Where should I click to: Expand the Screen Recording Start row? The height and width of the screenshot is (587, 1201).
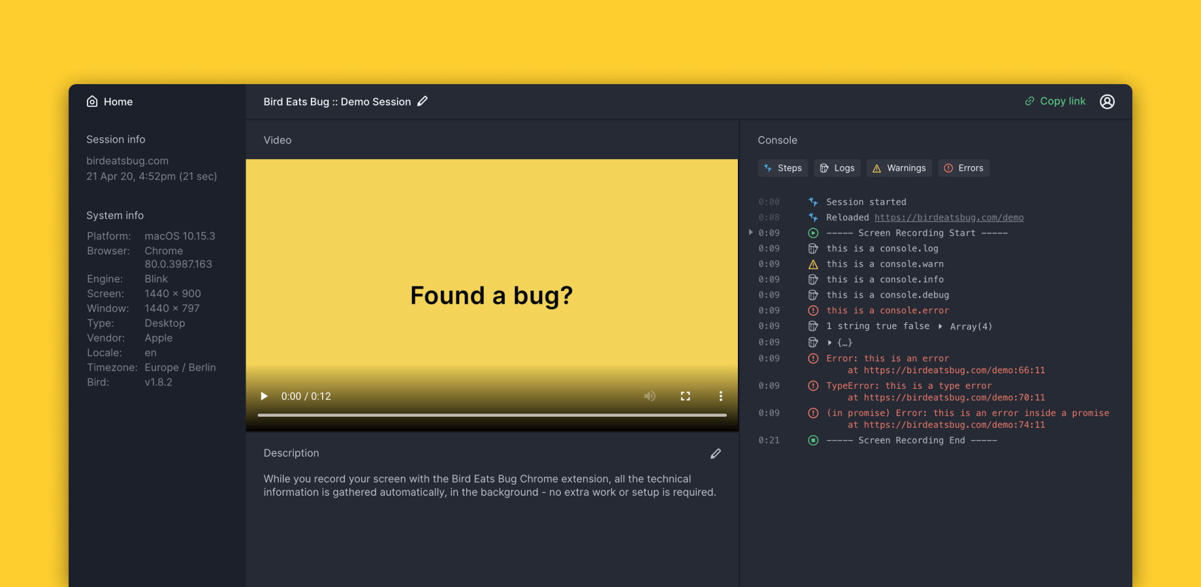coord(750,232)
